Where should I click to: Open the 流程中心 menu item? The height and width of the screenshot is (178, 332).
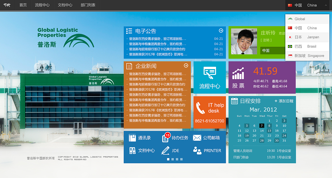coord(42,5)
